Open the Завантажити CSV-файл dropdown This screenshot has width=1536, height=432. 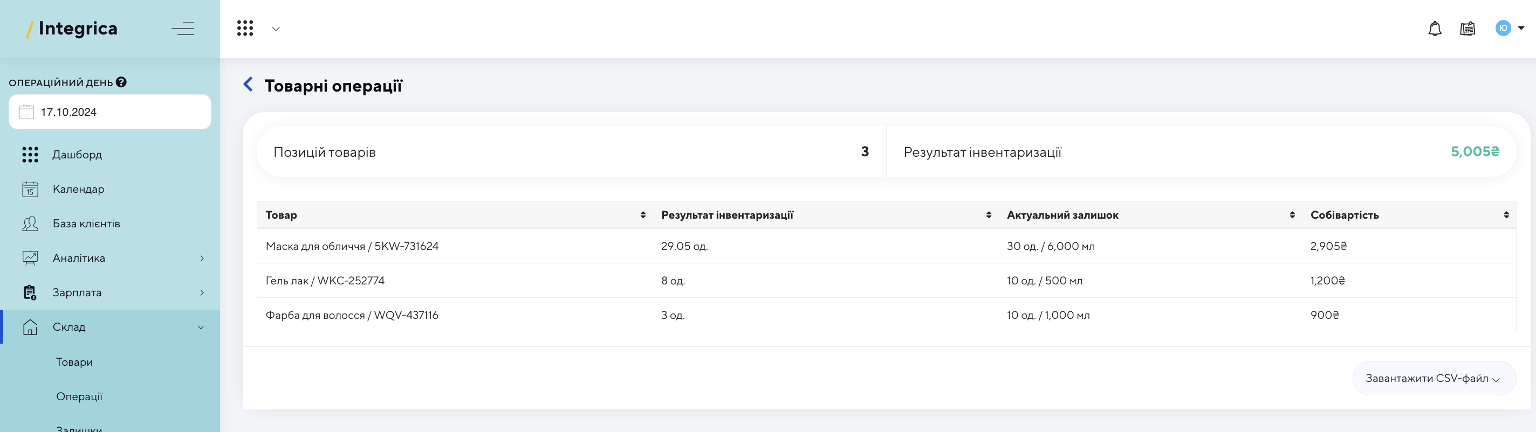1434,378
